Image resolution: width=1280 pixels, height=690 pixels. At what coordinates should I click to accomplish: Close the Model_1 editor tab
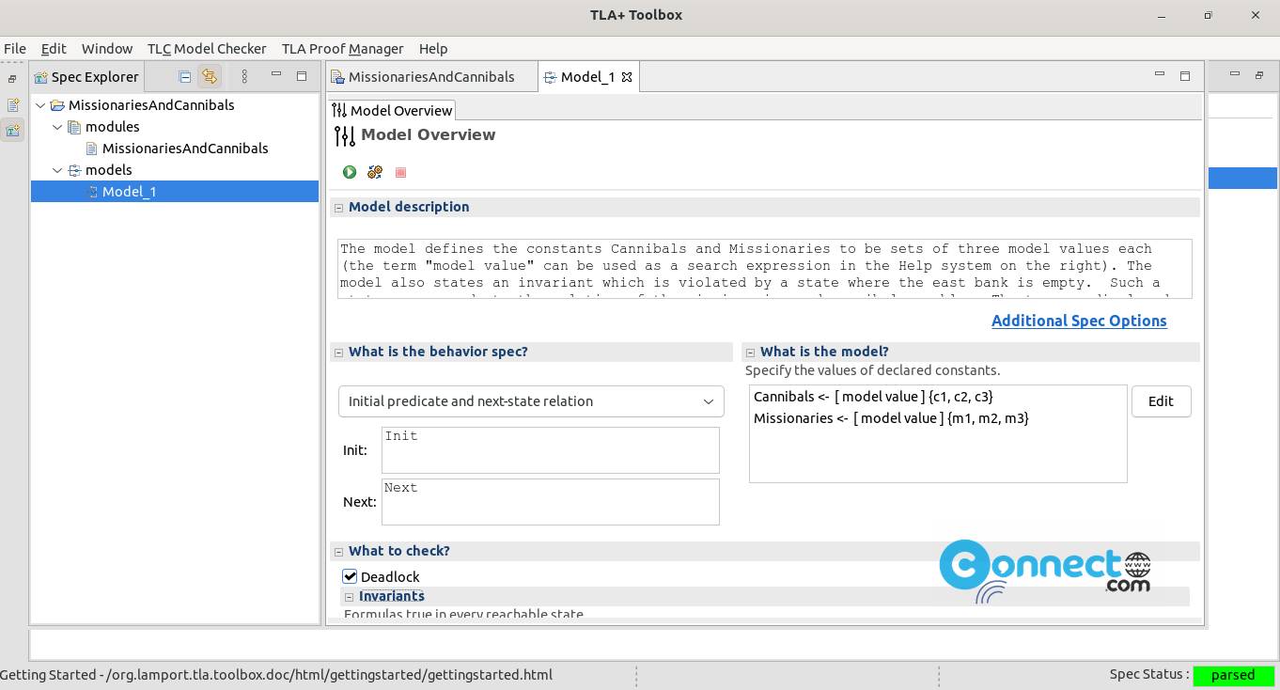tap(627, 77)
